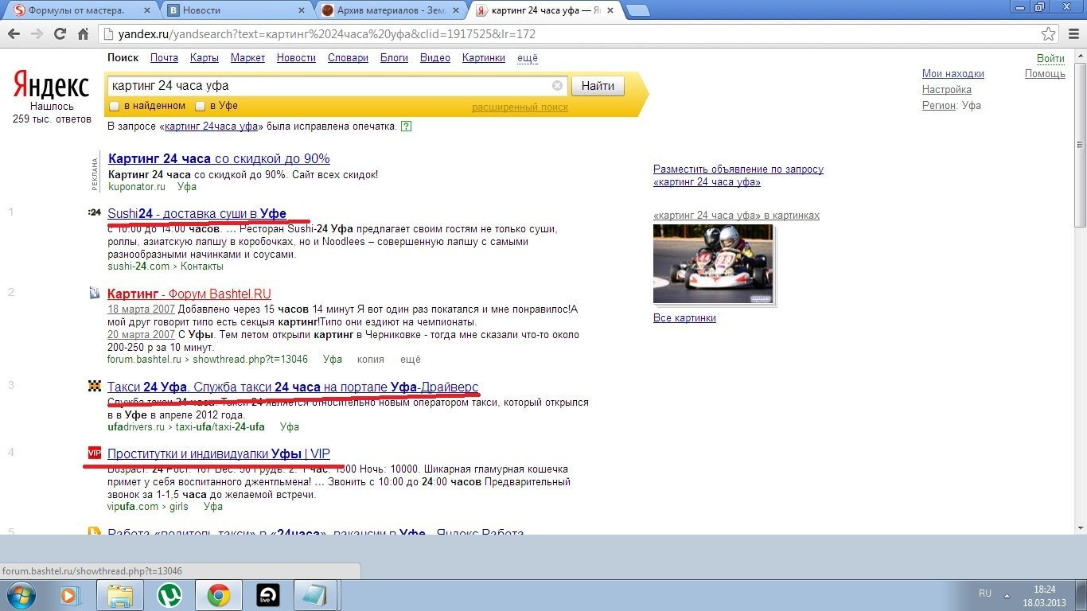Open the 'Помощь' link
This screenshot has height=611, width=1087.
[x=1045, y=74]
